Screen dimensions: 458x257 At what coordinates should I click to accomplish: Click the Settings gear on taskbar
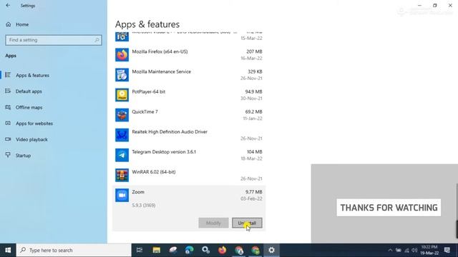271,250
